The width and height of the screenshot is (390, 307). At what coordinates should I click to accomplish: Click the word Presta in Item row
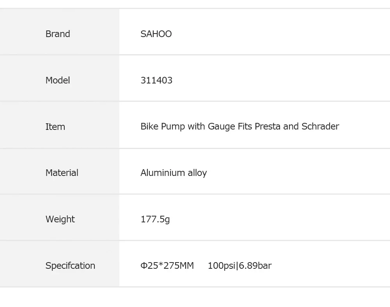tap(268, 126)
